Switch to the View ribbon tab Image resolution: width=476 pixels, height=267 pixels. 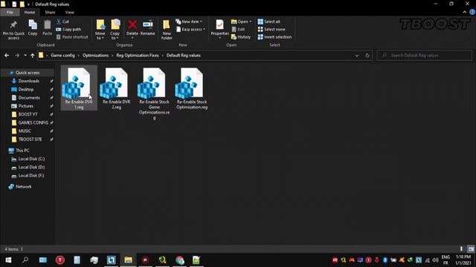[69, 13]
